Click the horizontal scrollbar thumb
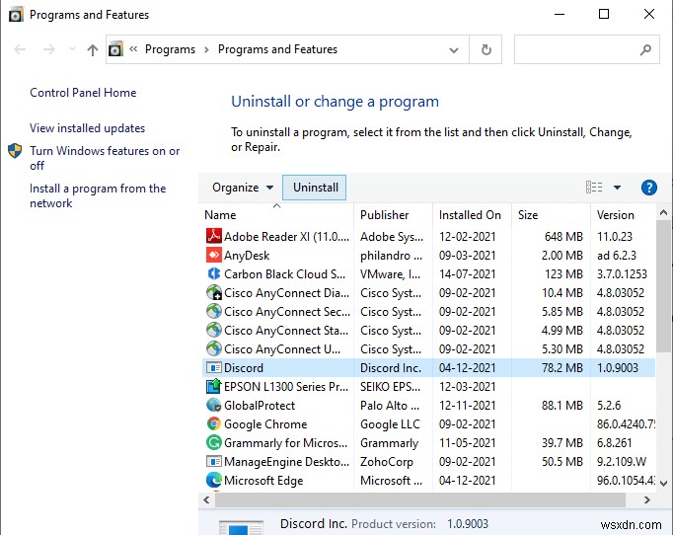 click(x=419, y=499)
